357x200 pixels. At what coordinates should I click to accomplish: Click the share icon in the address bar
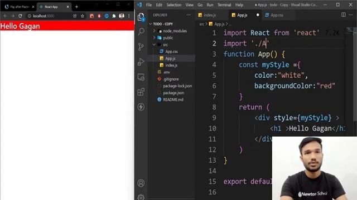(x=75, y=16)
